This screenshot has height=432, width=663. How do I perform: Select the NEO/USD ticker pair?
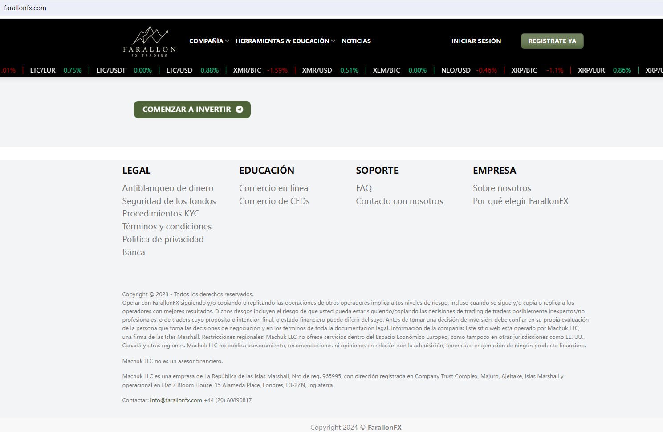[x=456, y=70]
